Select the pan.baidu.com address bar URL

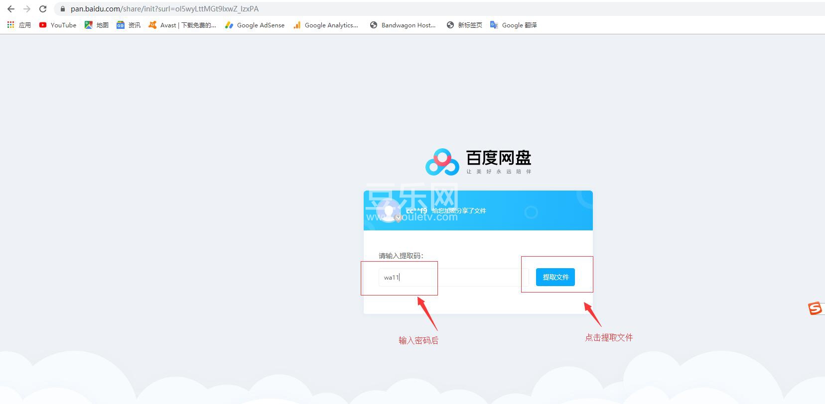pyautogui.click(x=164, y=9)
